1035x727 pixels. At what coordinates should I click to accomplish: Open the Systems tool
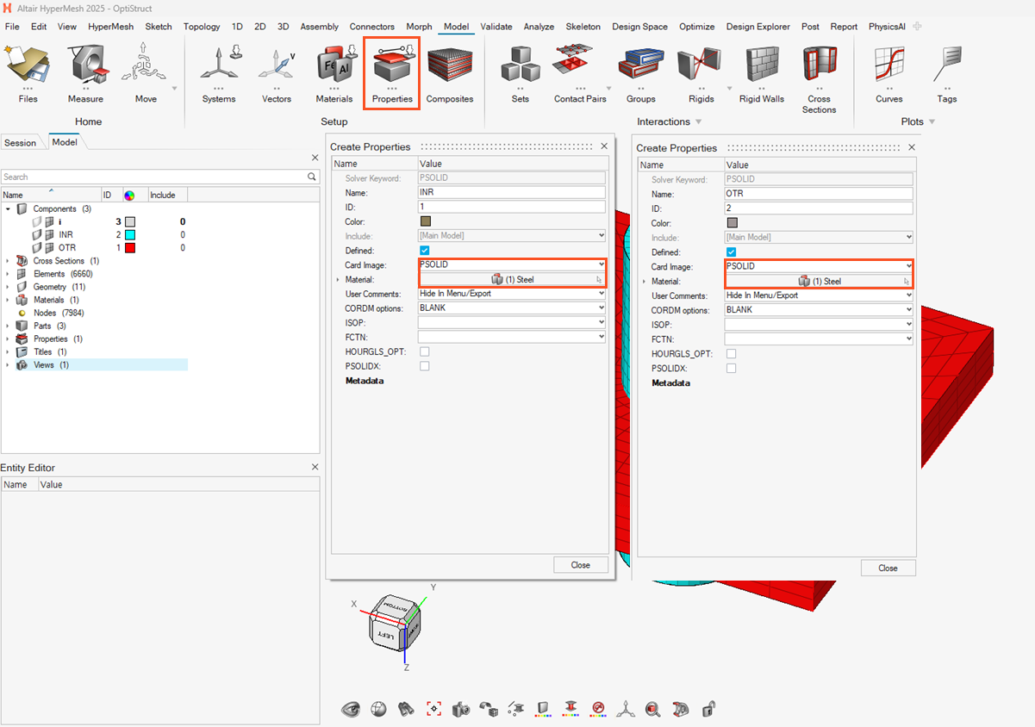pyautogui.click(x=219, y=75)
